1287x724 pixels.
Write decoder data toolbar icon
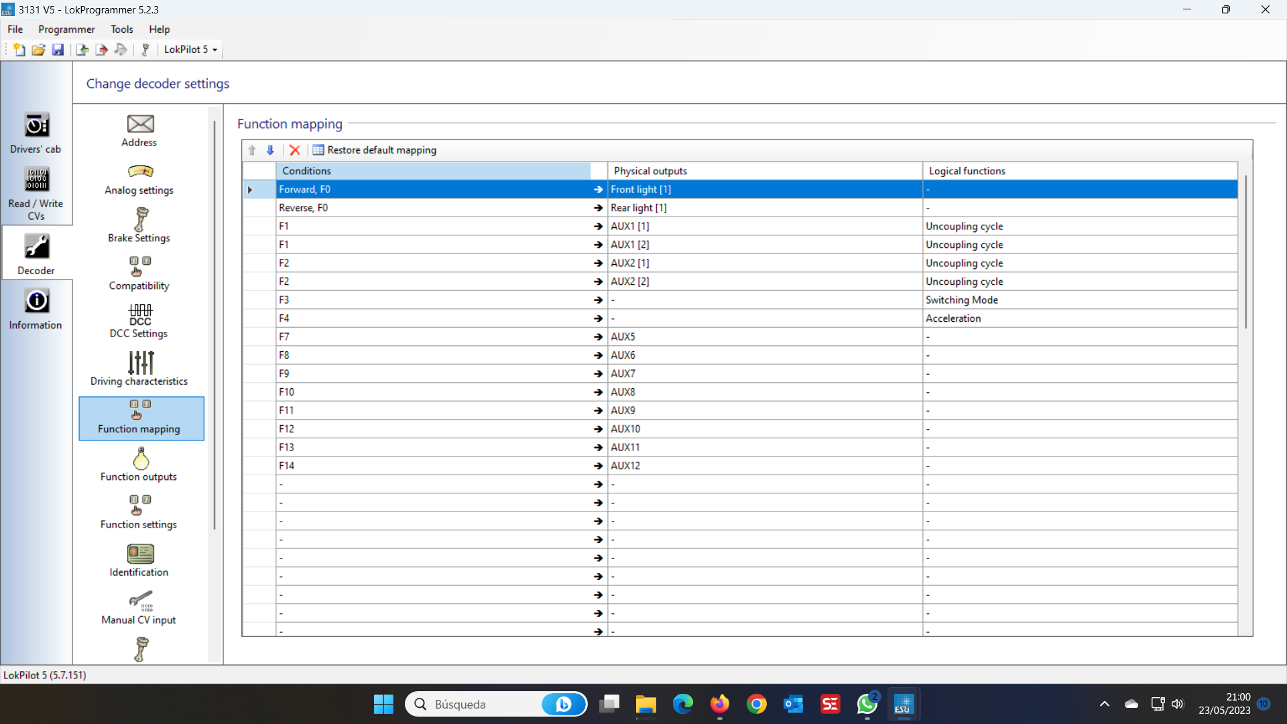101,50
